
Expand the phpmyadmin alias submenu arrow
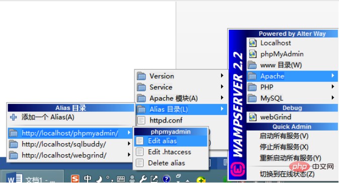[x=129, y=133]
